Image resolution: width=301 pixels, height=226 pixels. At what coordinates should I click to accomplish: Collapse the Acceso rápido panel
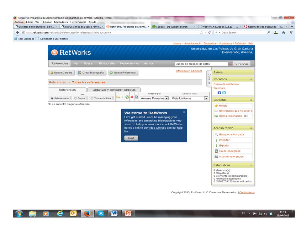pos(251,128)
